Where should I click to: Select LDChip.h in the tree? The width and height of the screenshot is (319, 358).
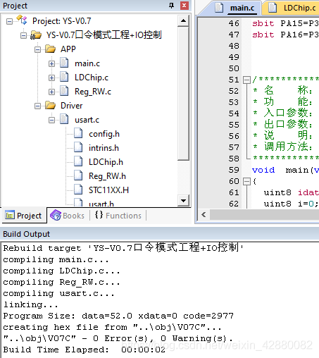[106, 162]
